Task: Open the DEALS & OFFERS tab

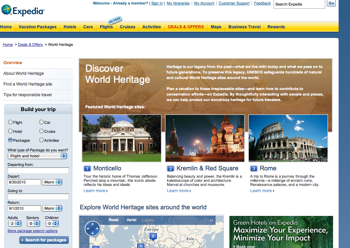Action: coord(186,27)
